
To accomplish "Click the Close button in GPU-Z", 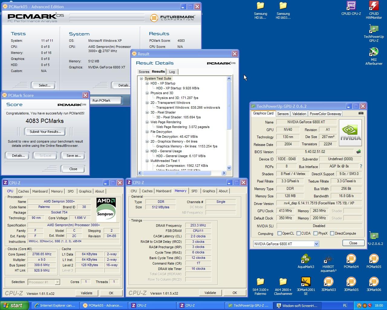I will [353, 243].
